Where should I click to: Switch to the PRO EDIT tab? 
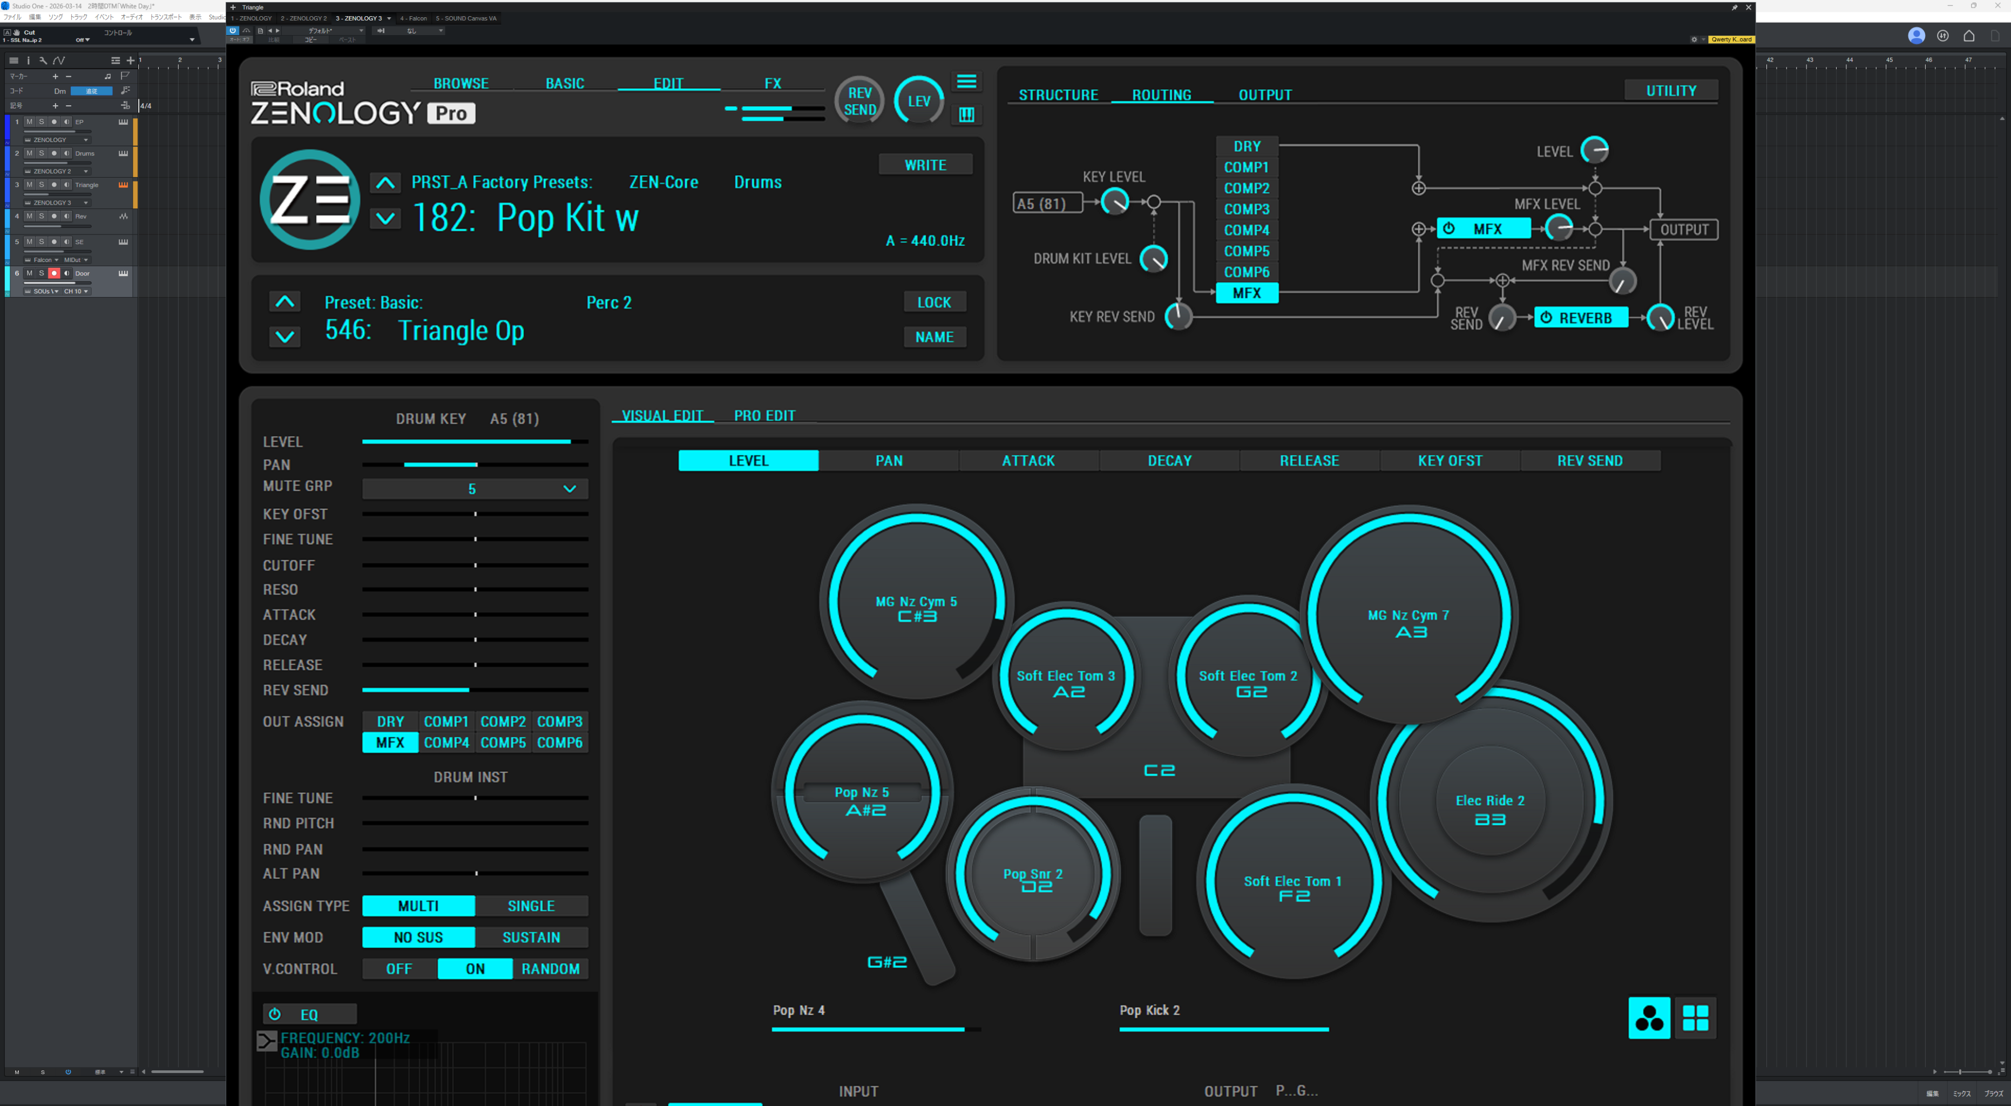[764, 415]
